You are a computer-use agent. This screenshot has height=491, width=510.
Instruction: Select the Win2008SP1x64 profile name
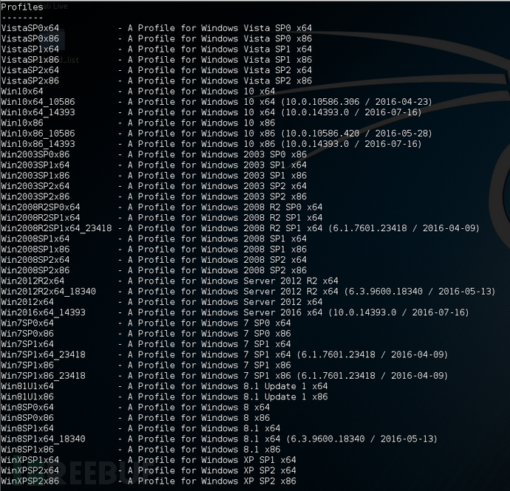(x=35, y=238)
